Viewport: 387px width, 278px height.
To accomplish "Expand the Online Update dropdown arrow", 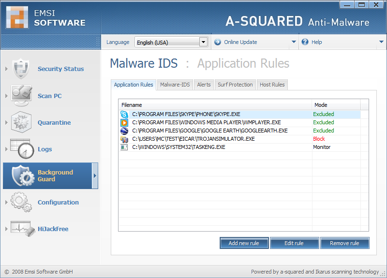I will coord(294,42).
